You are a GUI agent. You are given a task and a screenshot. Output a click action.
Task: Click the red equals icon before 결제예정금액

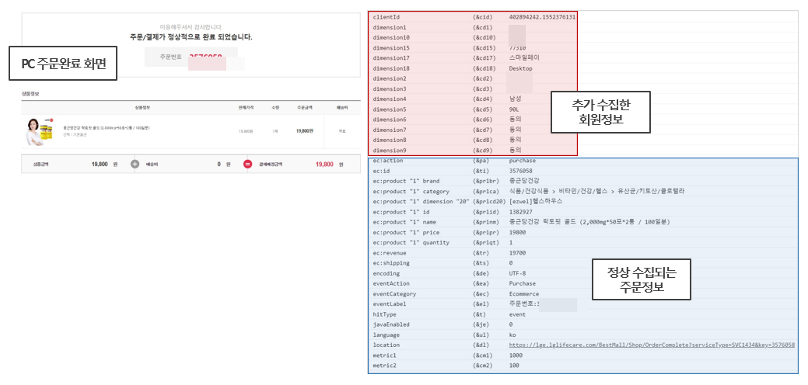[247, 164]
